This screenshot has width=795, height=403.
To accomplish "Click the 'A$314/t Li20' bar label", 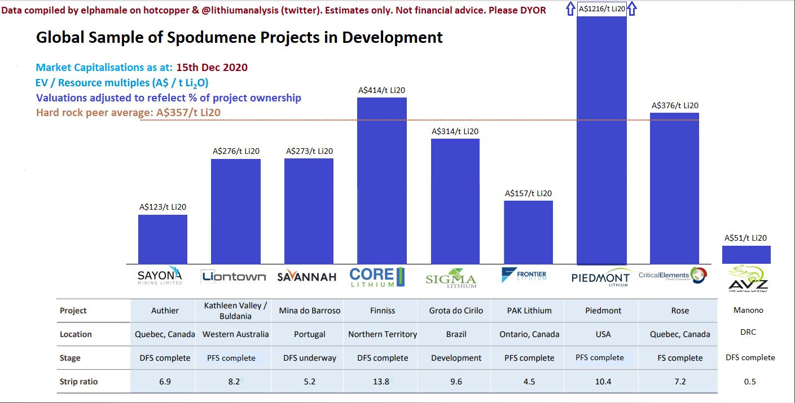I will (455, 131).
